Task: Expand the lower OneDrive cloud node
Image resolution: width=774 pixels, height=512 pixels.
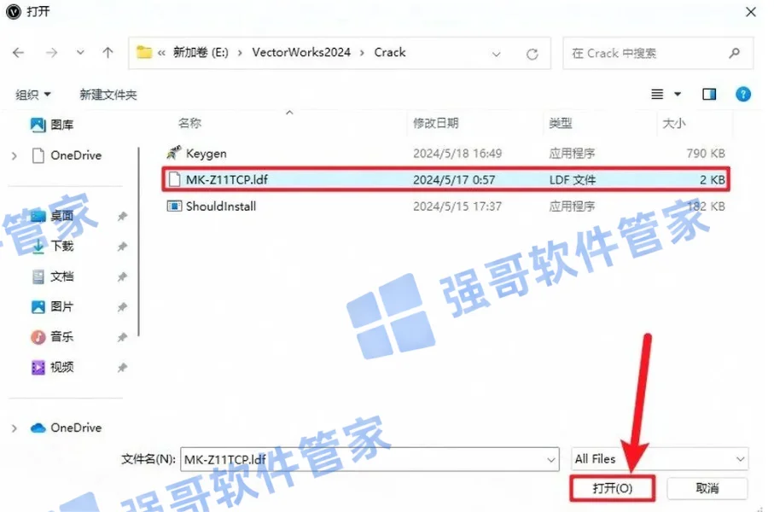Action: click(15, 428)
